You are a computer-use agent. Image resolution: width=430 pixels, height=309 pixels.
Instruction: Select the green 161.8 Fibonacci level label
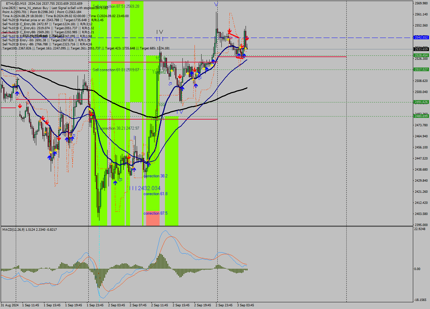[x=160, y=58]
